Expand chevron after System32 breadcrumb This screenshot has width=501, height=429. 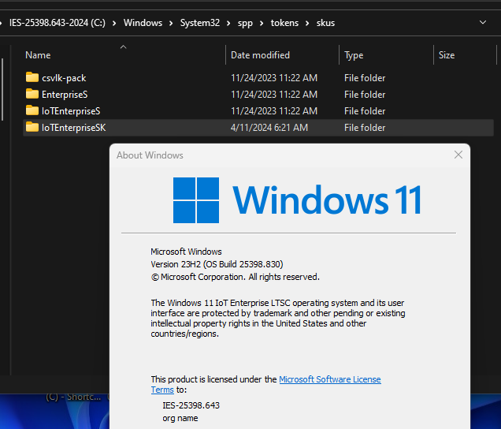click(x=228, y=23)
